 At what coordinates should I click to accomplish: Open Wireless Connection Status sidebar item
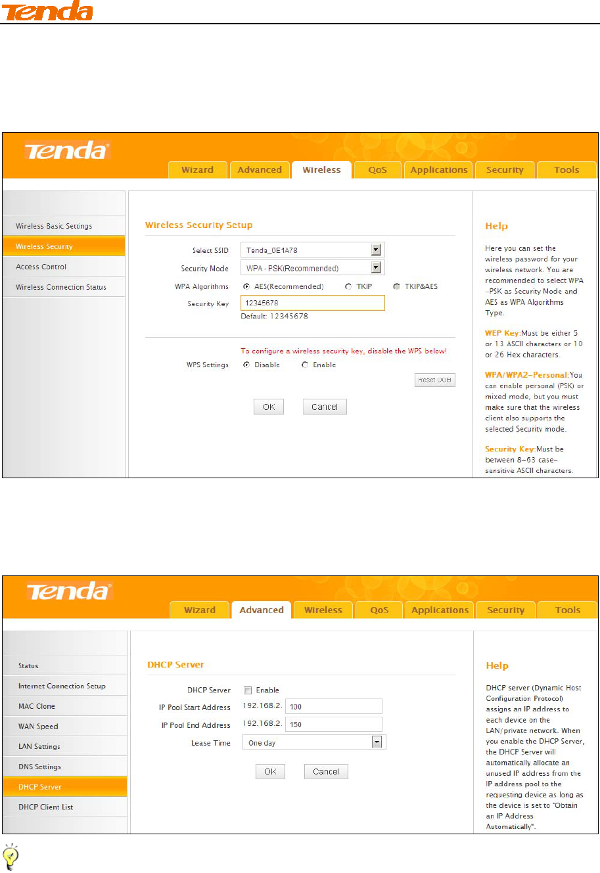(64, 287)
